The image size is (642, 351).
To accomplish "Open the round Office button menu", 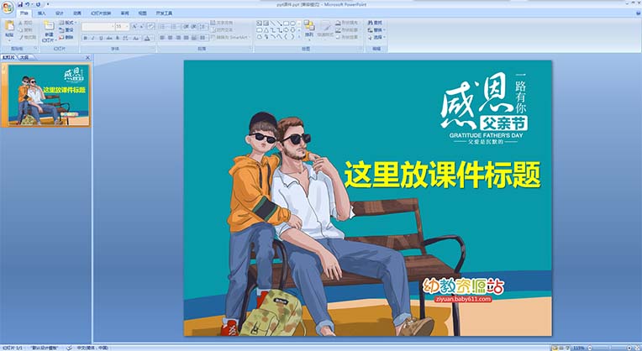I will [8, 8].
